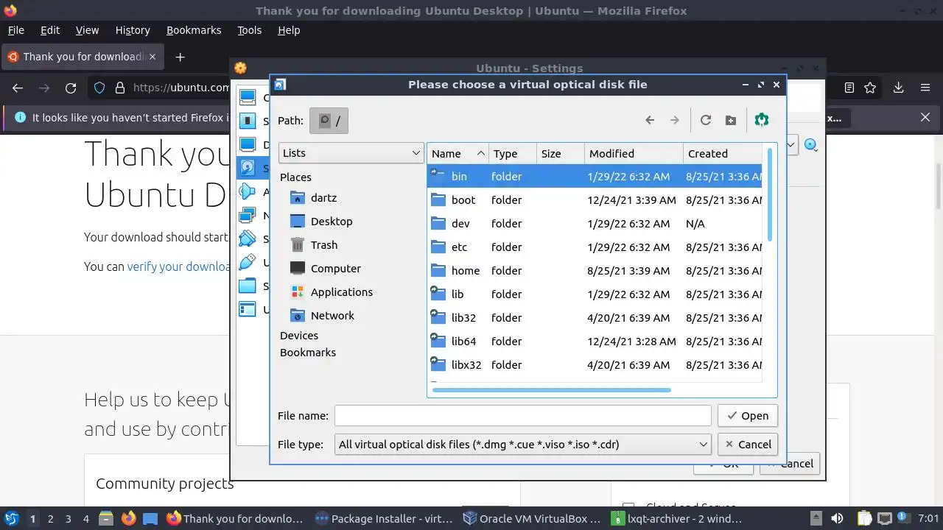Toggle Firefox reader view
The image size is (943, 530).
pos(849,88)
